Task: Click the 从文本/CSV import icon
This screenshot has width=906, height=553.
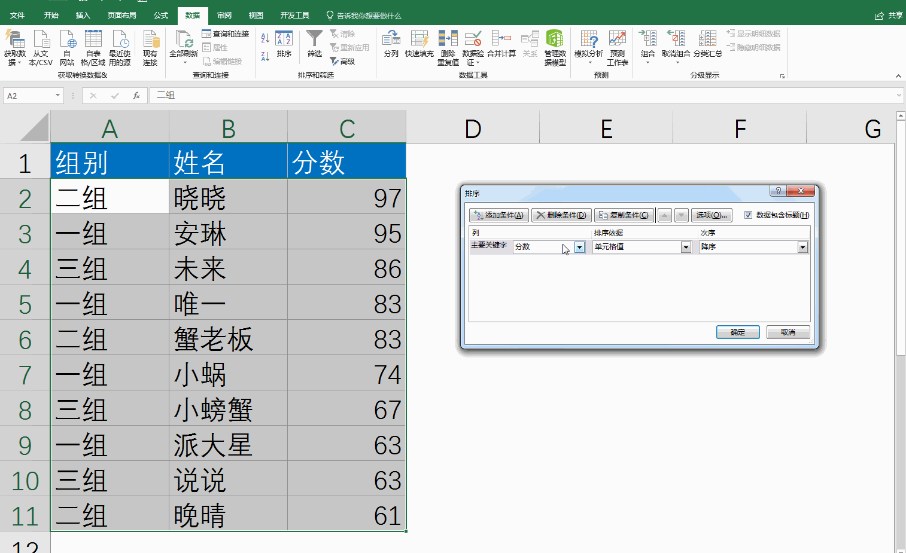Action: tap(41, 47)
